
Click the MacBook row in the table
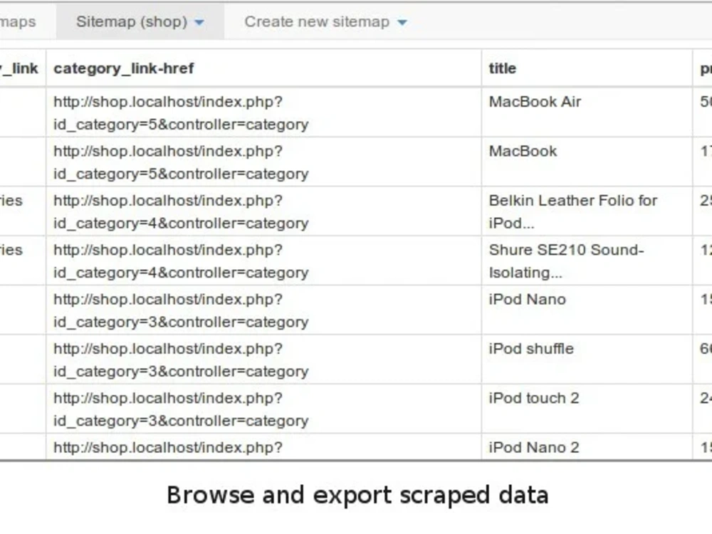(x=523, y=151)
